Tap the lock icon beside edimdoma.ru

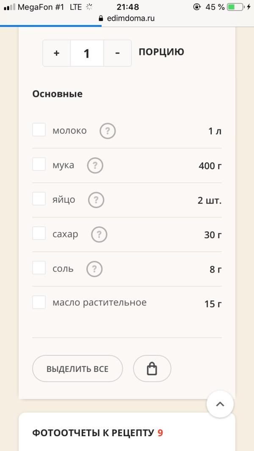(x=101, y=19)
